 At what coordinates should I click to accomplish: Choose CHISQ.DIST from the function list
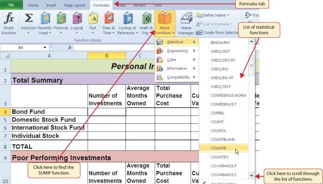(220, 52)
